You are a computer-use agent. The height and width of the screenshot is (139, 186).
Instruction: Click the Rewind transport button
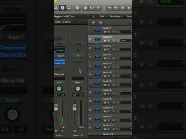(x=109, y=8)
